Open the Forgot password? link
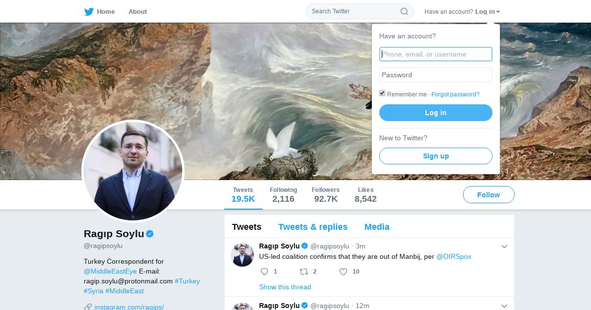The width and height of the screenshot is (591, 310). pos(456,94)
